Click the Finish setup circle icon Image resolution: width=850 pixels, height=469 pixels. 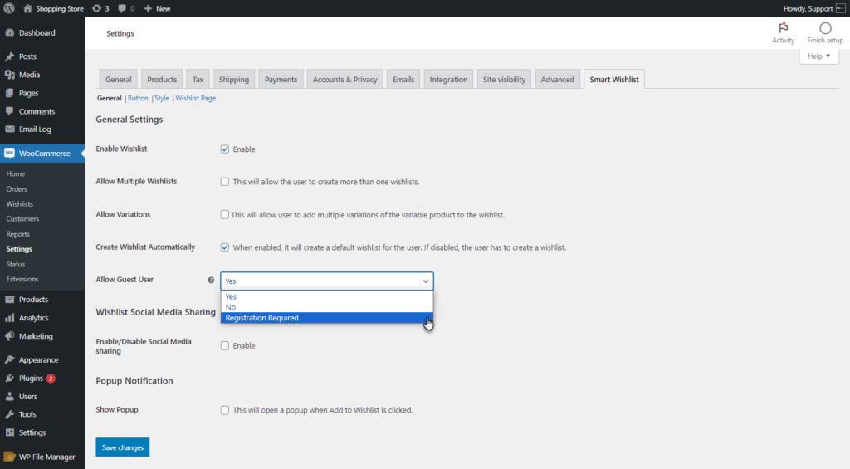point(825,28)
